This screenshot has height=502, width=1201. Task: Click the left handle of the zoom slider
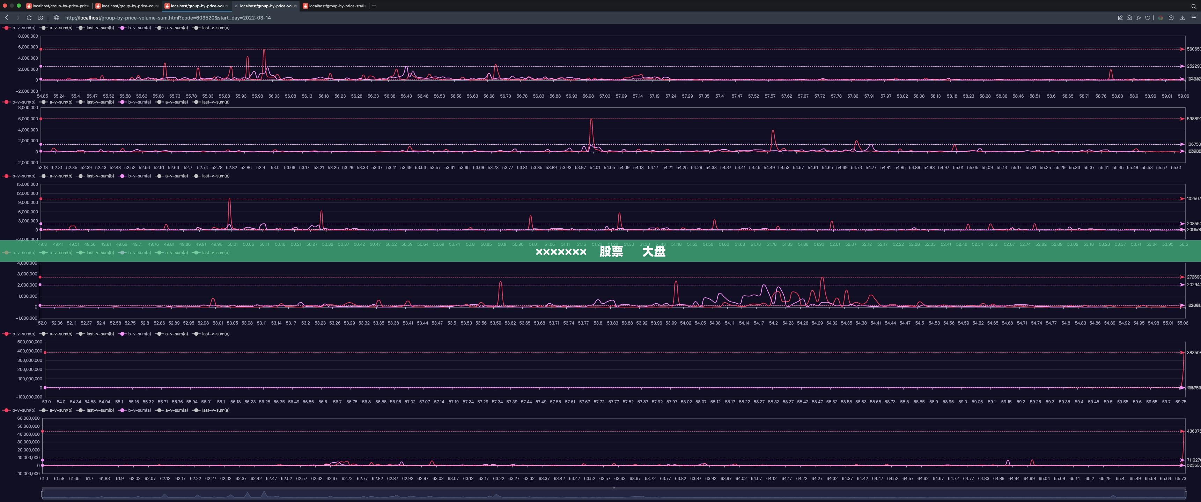43,494
